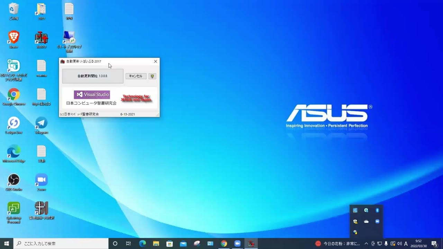Select the Google Chrome desktop shortcut
443x249 pixels.
coord(14,97)
